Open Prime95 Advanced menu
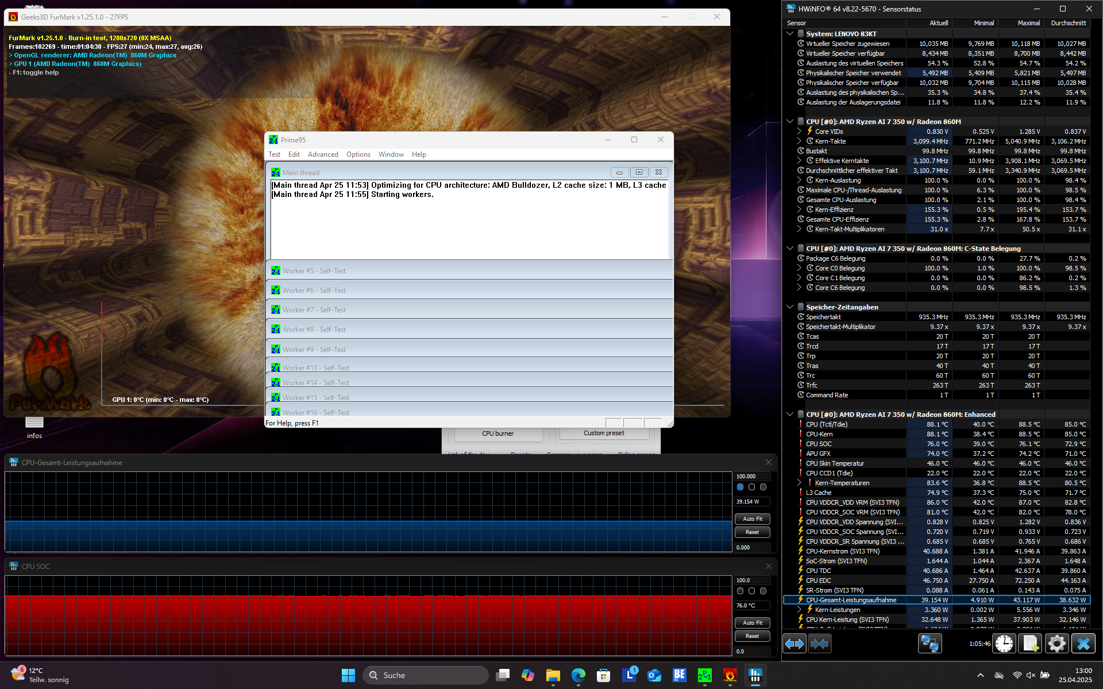Image resolution: width=1103 pixels, height=689 pixels. pyautogui.click(x=323, y=154)
